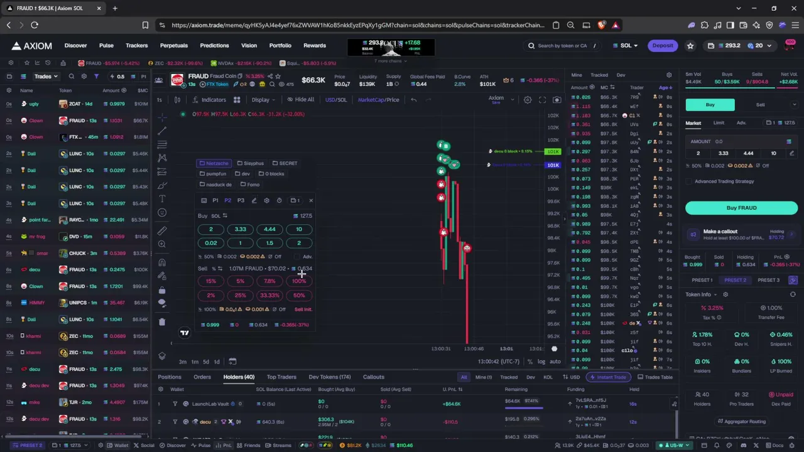Select the brush drawing tool
The width and height of the screenshot is (804, 452).
(162, 185)
